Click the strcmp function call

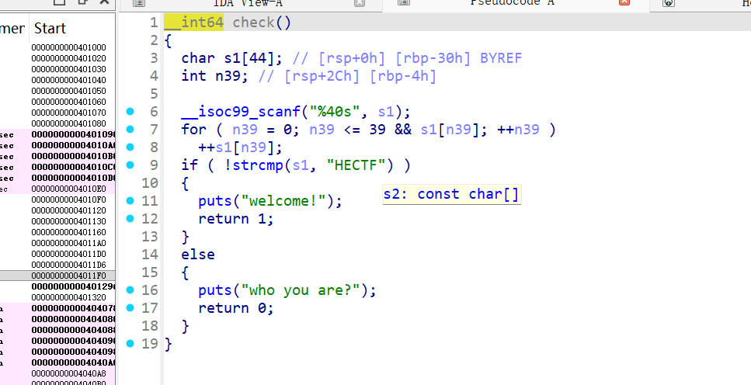tap(258, 165)
